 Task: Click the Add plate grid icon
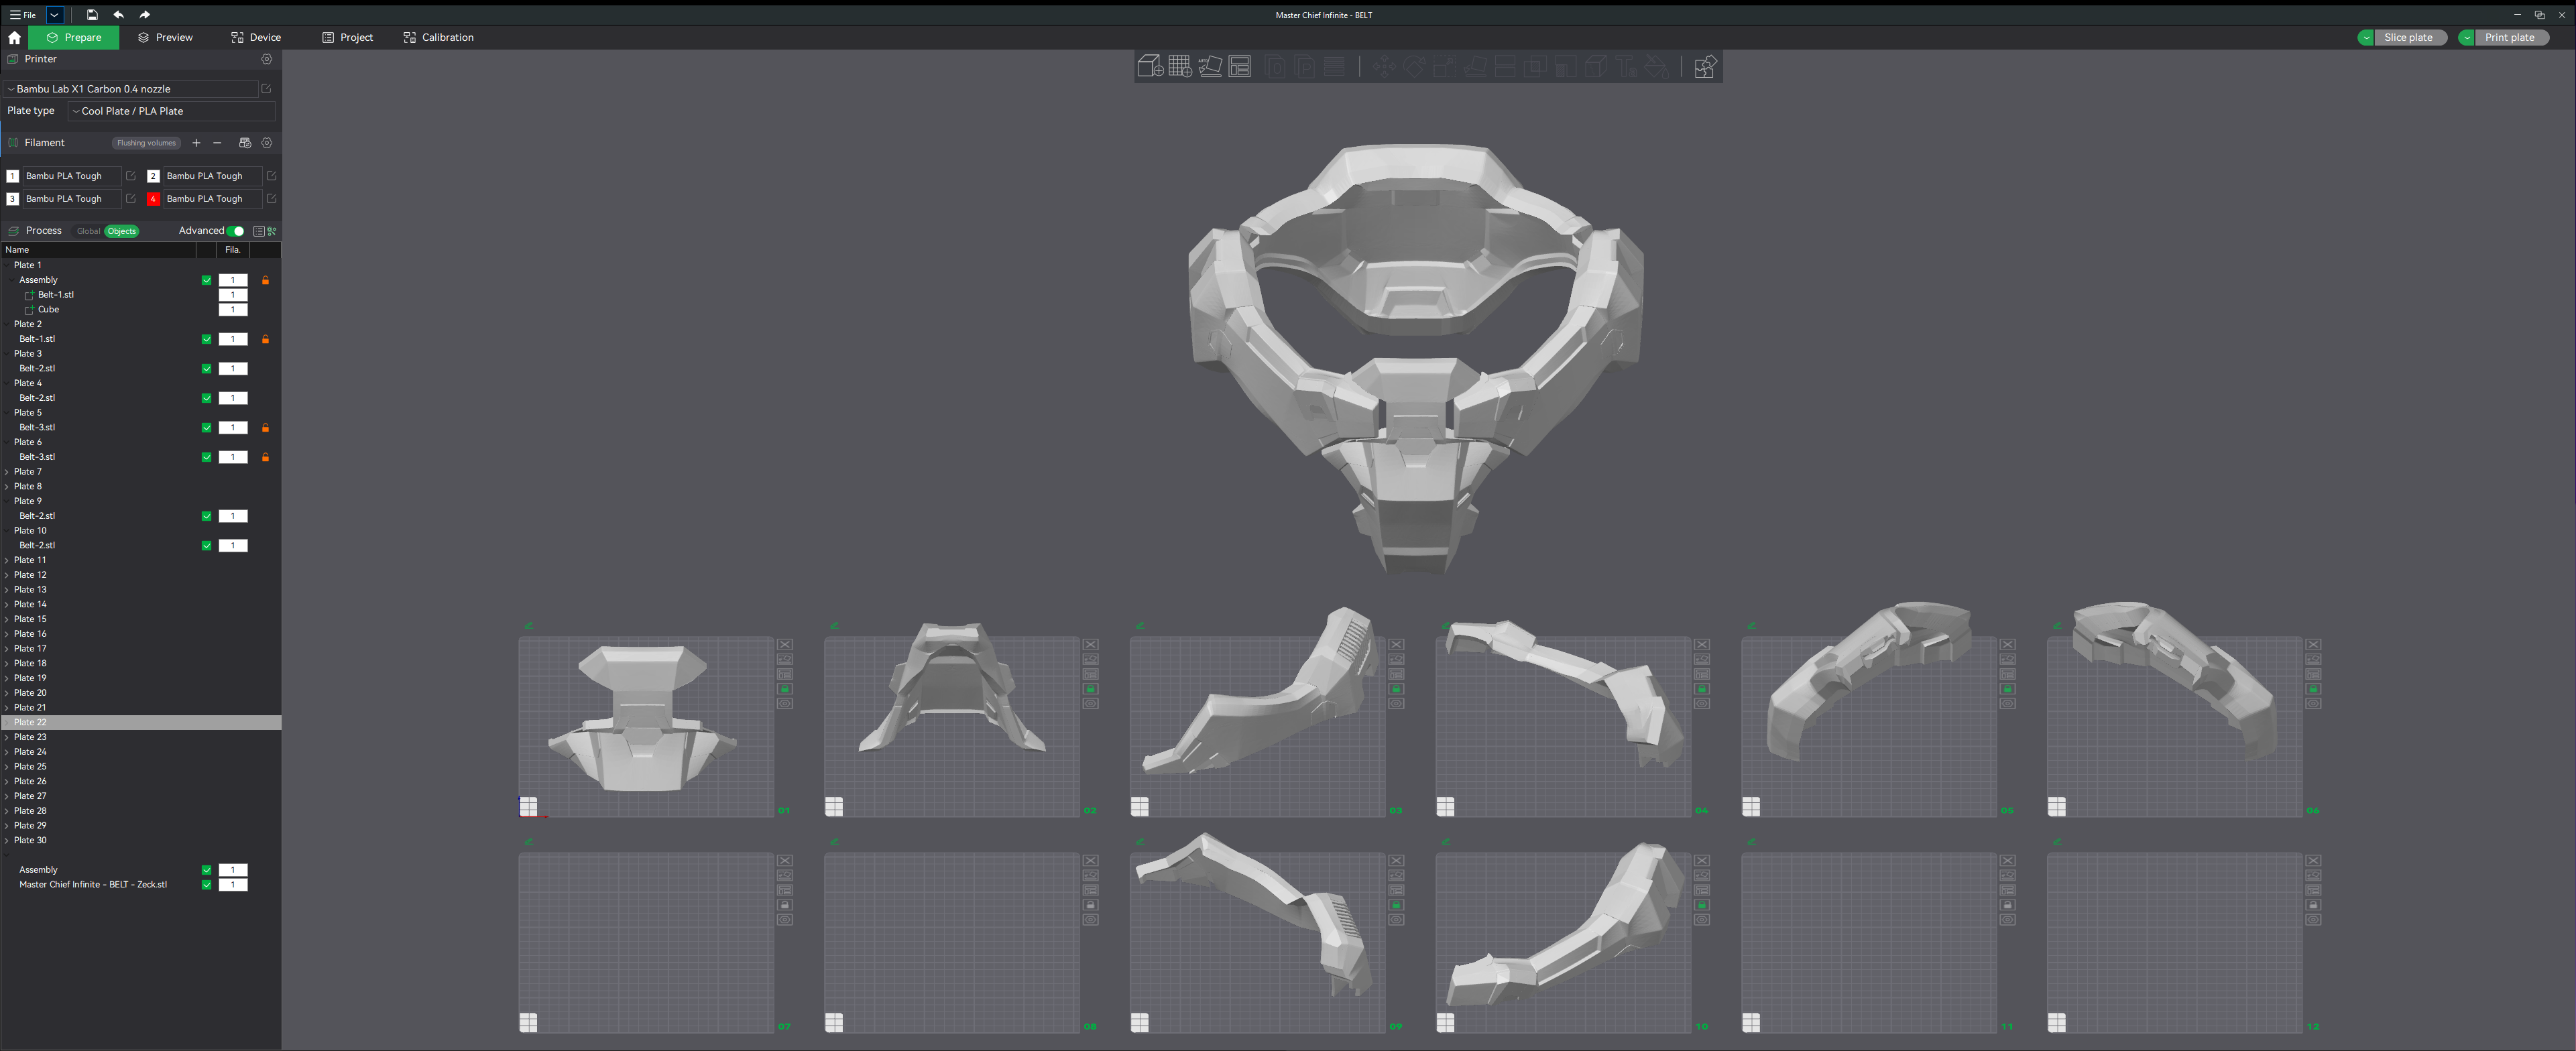pyautogui.click(x=1179, y=67)
